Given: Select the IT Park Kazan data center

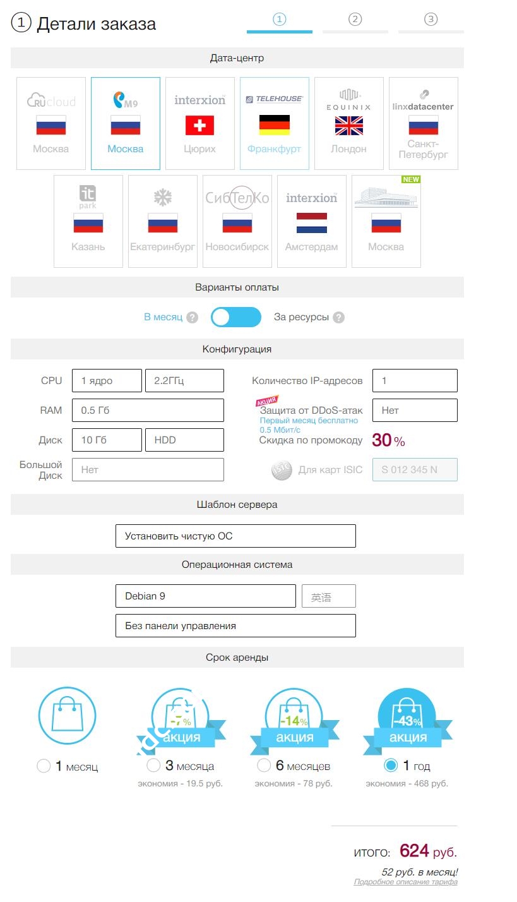Looking at the screenshot, I should pyautogui.click(x=88, y=221).
